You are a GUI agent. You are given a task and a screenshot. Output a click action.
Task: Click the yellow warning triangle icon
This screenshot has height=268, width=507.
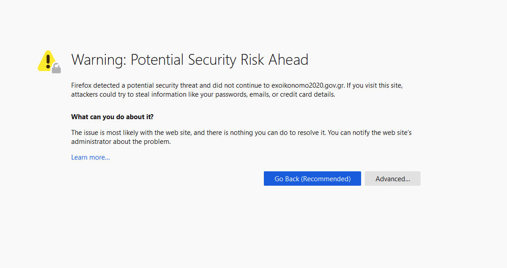tap(47, 61)
